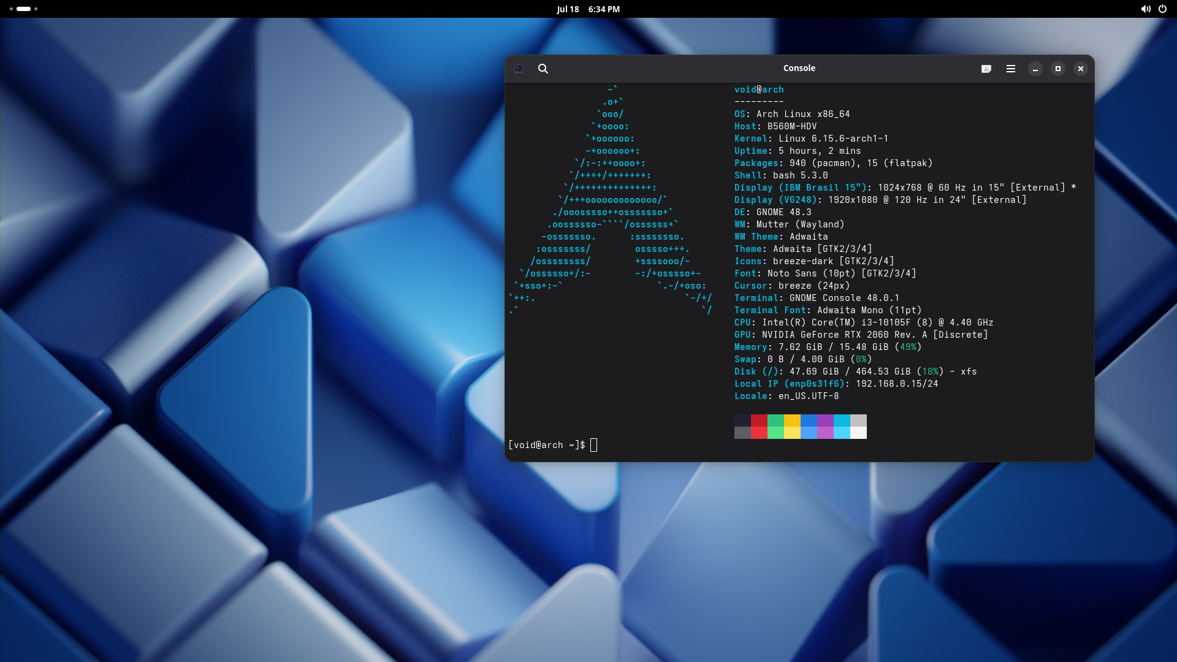Screen dimensions: 1177x662
Task: Click the dark red color block
Action: (x=759, y=420)
